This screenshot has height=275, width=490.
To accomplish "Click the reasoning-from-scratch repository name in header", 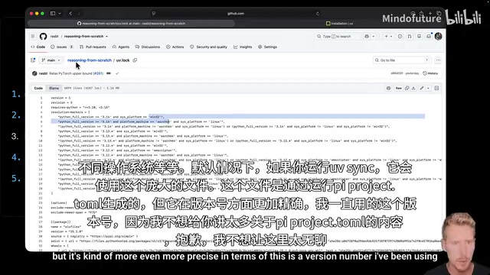I will [x=83, y=37].
